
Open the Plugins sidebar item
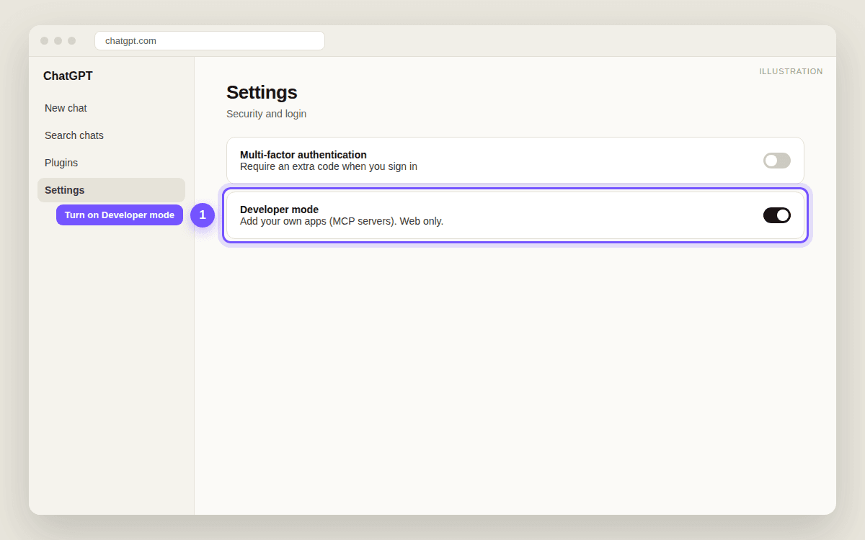(x=111, y=163)
